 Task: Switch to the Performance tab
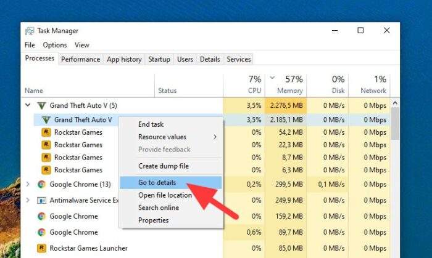(x=80, y=59)
